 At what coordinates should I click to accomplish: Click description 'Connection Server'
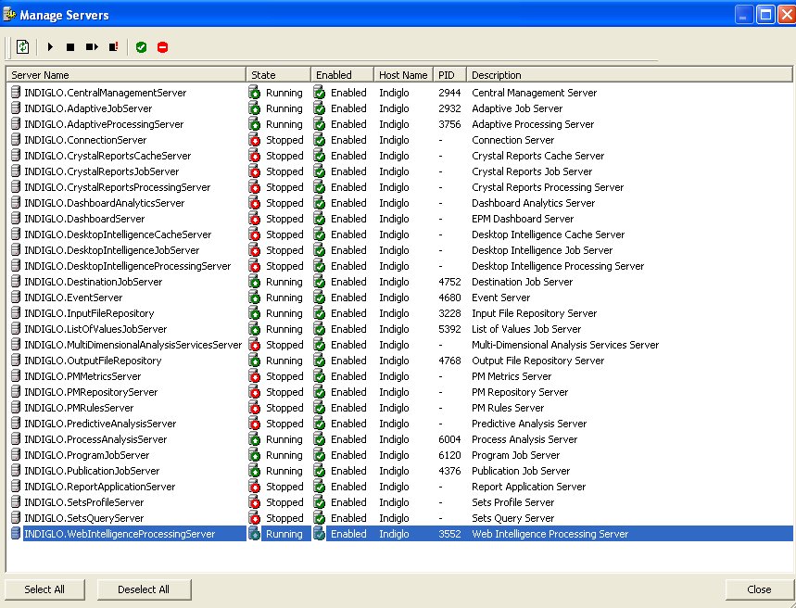point(512,140)
